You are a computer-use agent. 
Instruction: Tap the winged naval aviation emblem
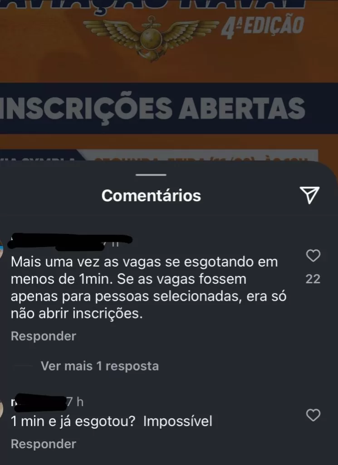(x=151, y=38)
